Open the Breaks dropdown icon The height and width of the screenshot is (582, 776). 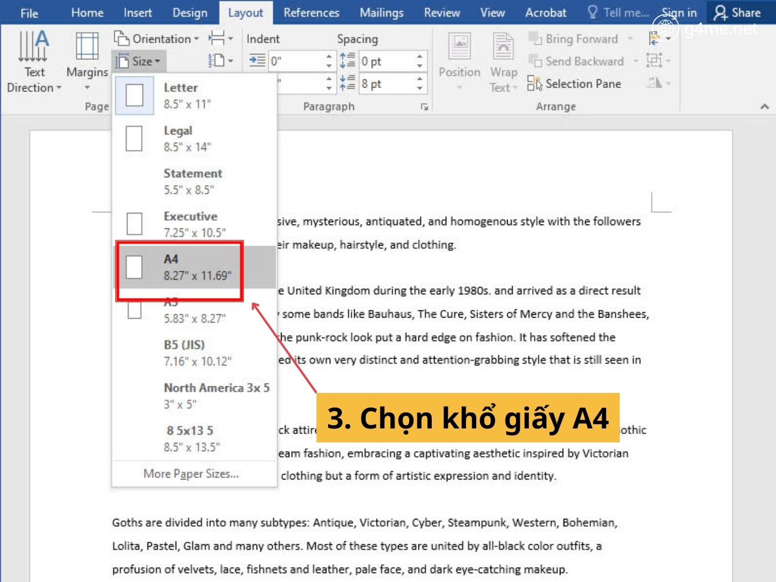[x=221, y=39]
